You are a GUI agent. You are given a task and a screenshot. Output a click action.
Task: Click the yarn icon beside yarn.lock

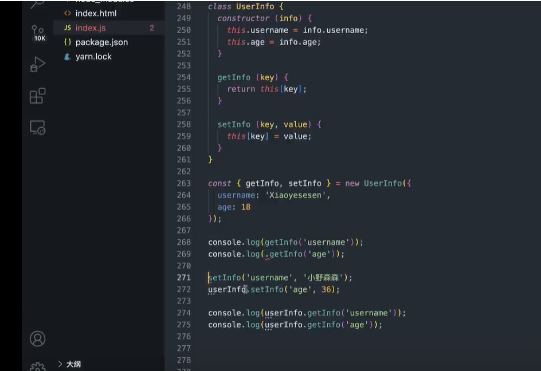coord(67,57)
